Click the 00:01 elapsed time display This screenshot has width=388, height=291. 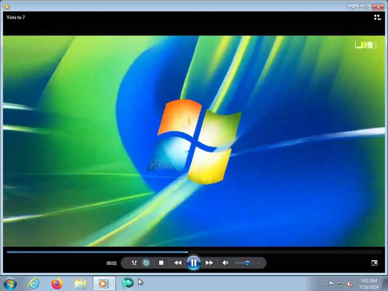[112, 263]
